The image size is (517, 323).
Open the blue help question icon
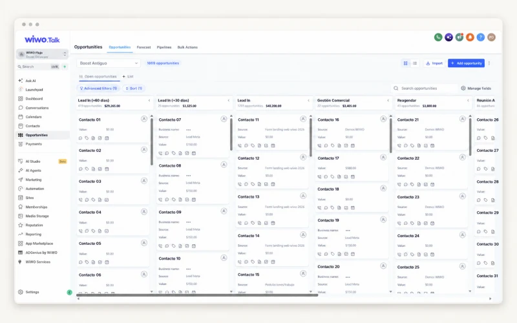481,37
